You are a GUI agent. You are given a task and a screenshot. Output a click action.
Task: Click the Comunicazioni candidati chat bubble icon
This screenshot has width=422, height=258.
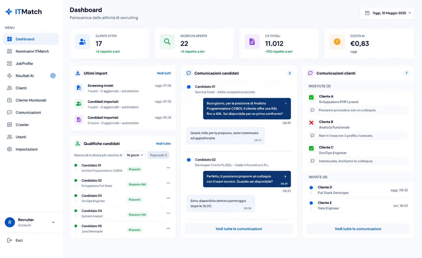coord(189,73)
